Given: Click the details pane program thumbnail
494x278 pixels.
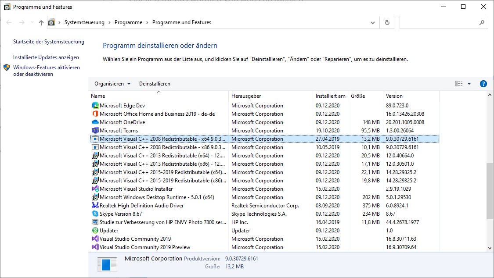Looking at the screenshot, I should click(x=107, y=264).
